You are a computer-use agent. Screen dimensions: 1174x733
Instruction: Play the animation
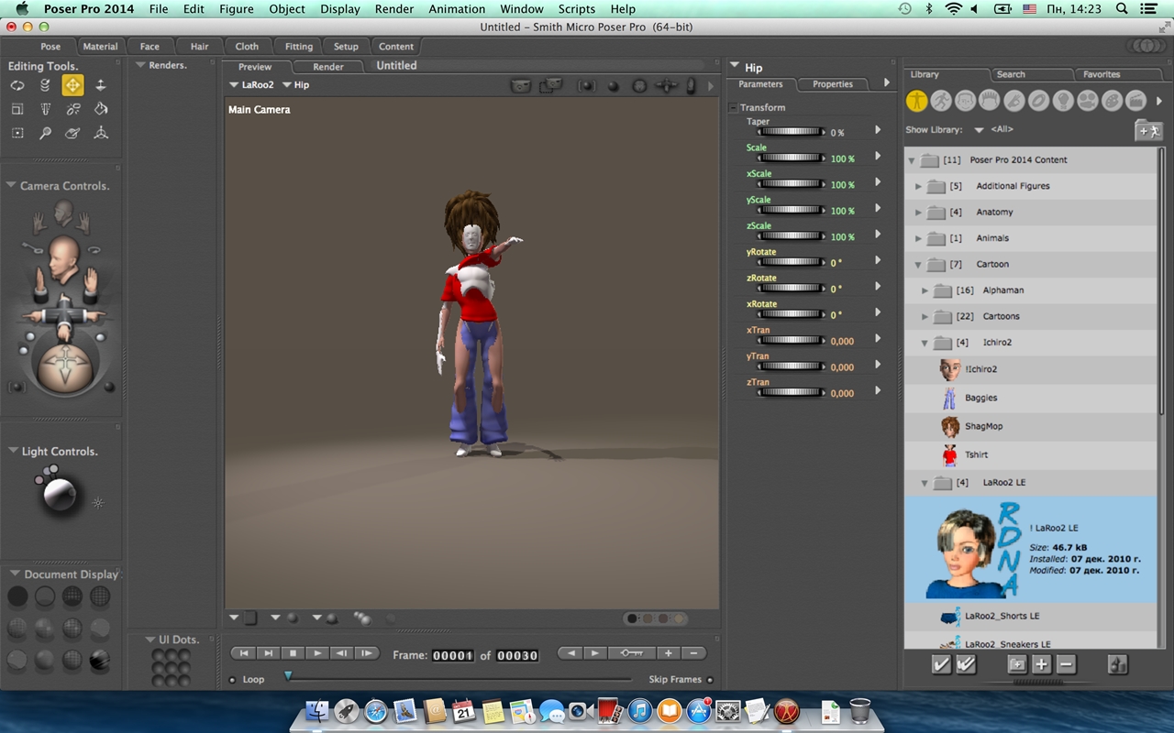(x=316, y=653)
